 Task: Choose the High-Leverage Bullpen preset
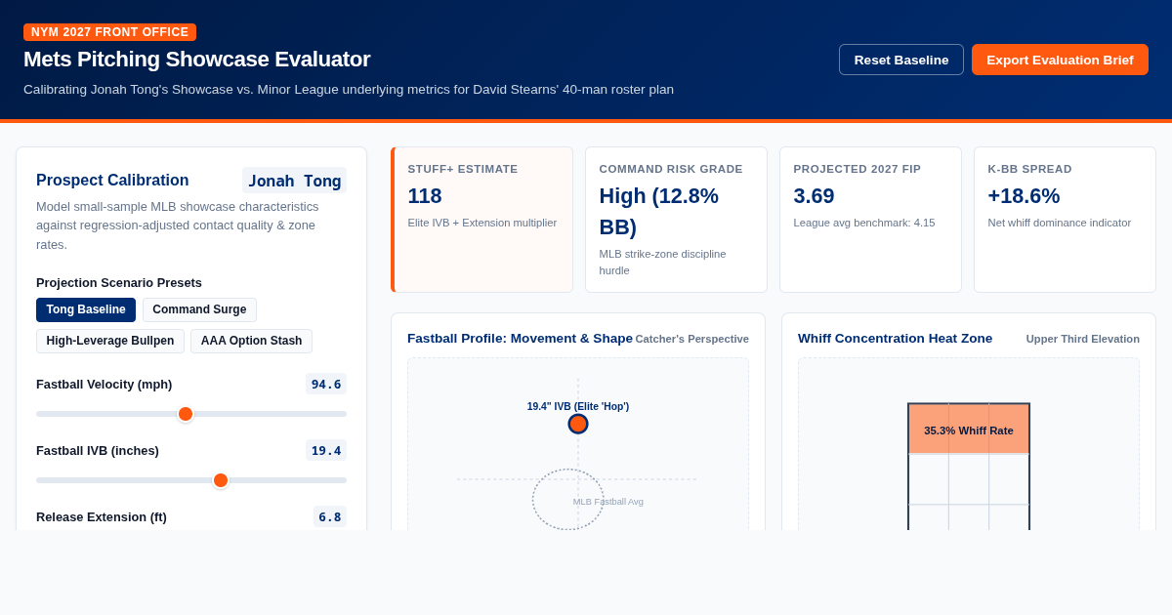click(x=110, y=341)
